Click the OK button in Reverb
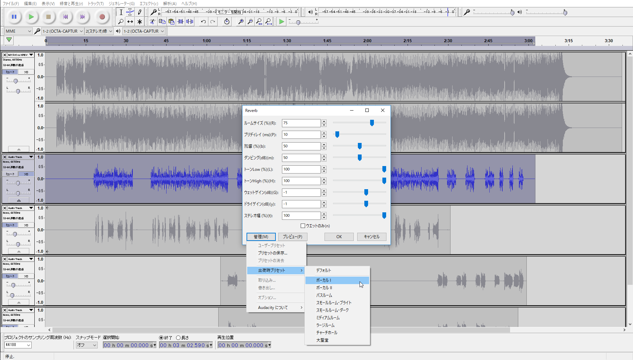633x360 pixels. point(339,237)
